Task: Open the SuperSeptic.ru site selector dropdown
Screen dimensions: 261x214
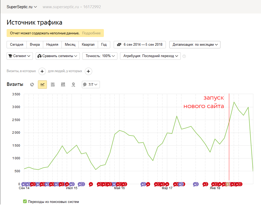Action: tap(22, 7)
